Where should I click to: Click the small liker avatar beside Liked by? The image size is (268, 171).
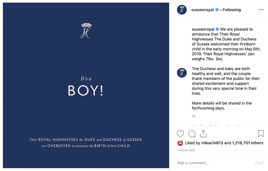[180, 143]
